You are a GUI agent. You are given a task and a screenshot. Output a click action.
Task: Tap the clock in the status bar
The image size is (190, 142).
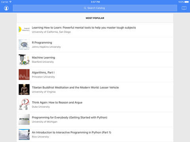point(95,2)
